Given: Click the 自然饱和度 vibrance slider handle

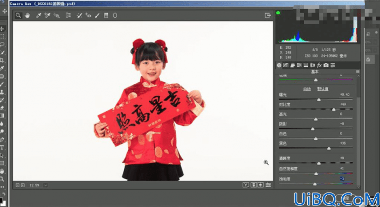Looking at the screenshot, I should point(316,174).
